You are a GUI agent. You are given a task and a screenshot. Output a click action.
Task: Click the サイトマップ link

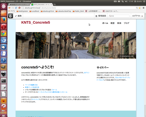click(36, 99)
